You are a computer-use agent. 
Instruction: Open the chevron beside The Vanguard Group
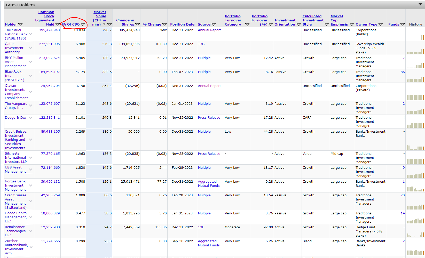(31, 106)
